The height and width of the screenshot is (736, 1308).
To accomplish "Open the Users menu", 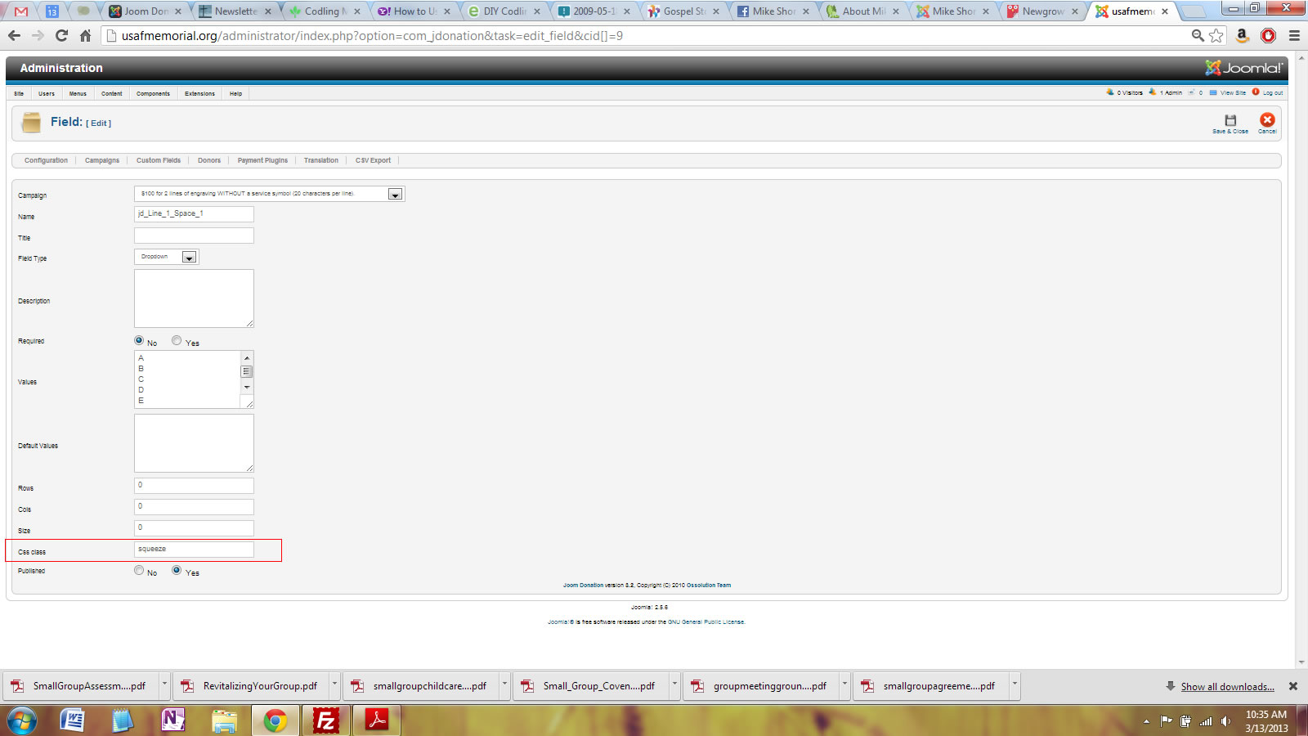I will (47, 93).
